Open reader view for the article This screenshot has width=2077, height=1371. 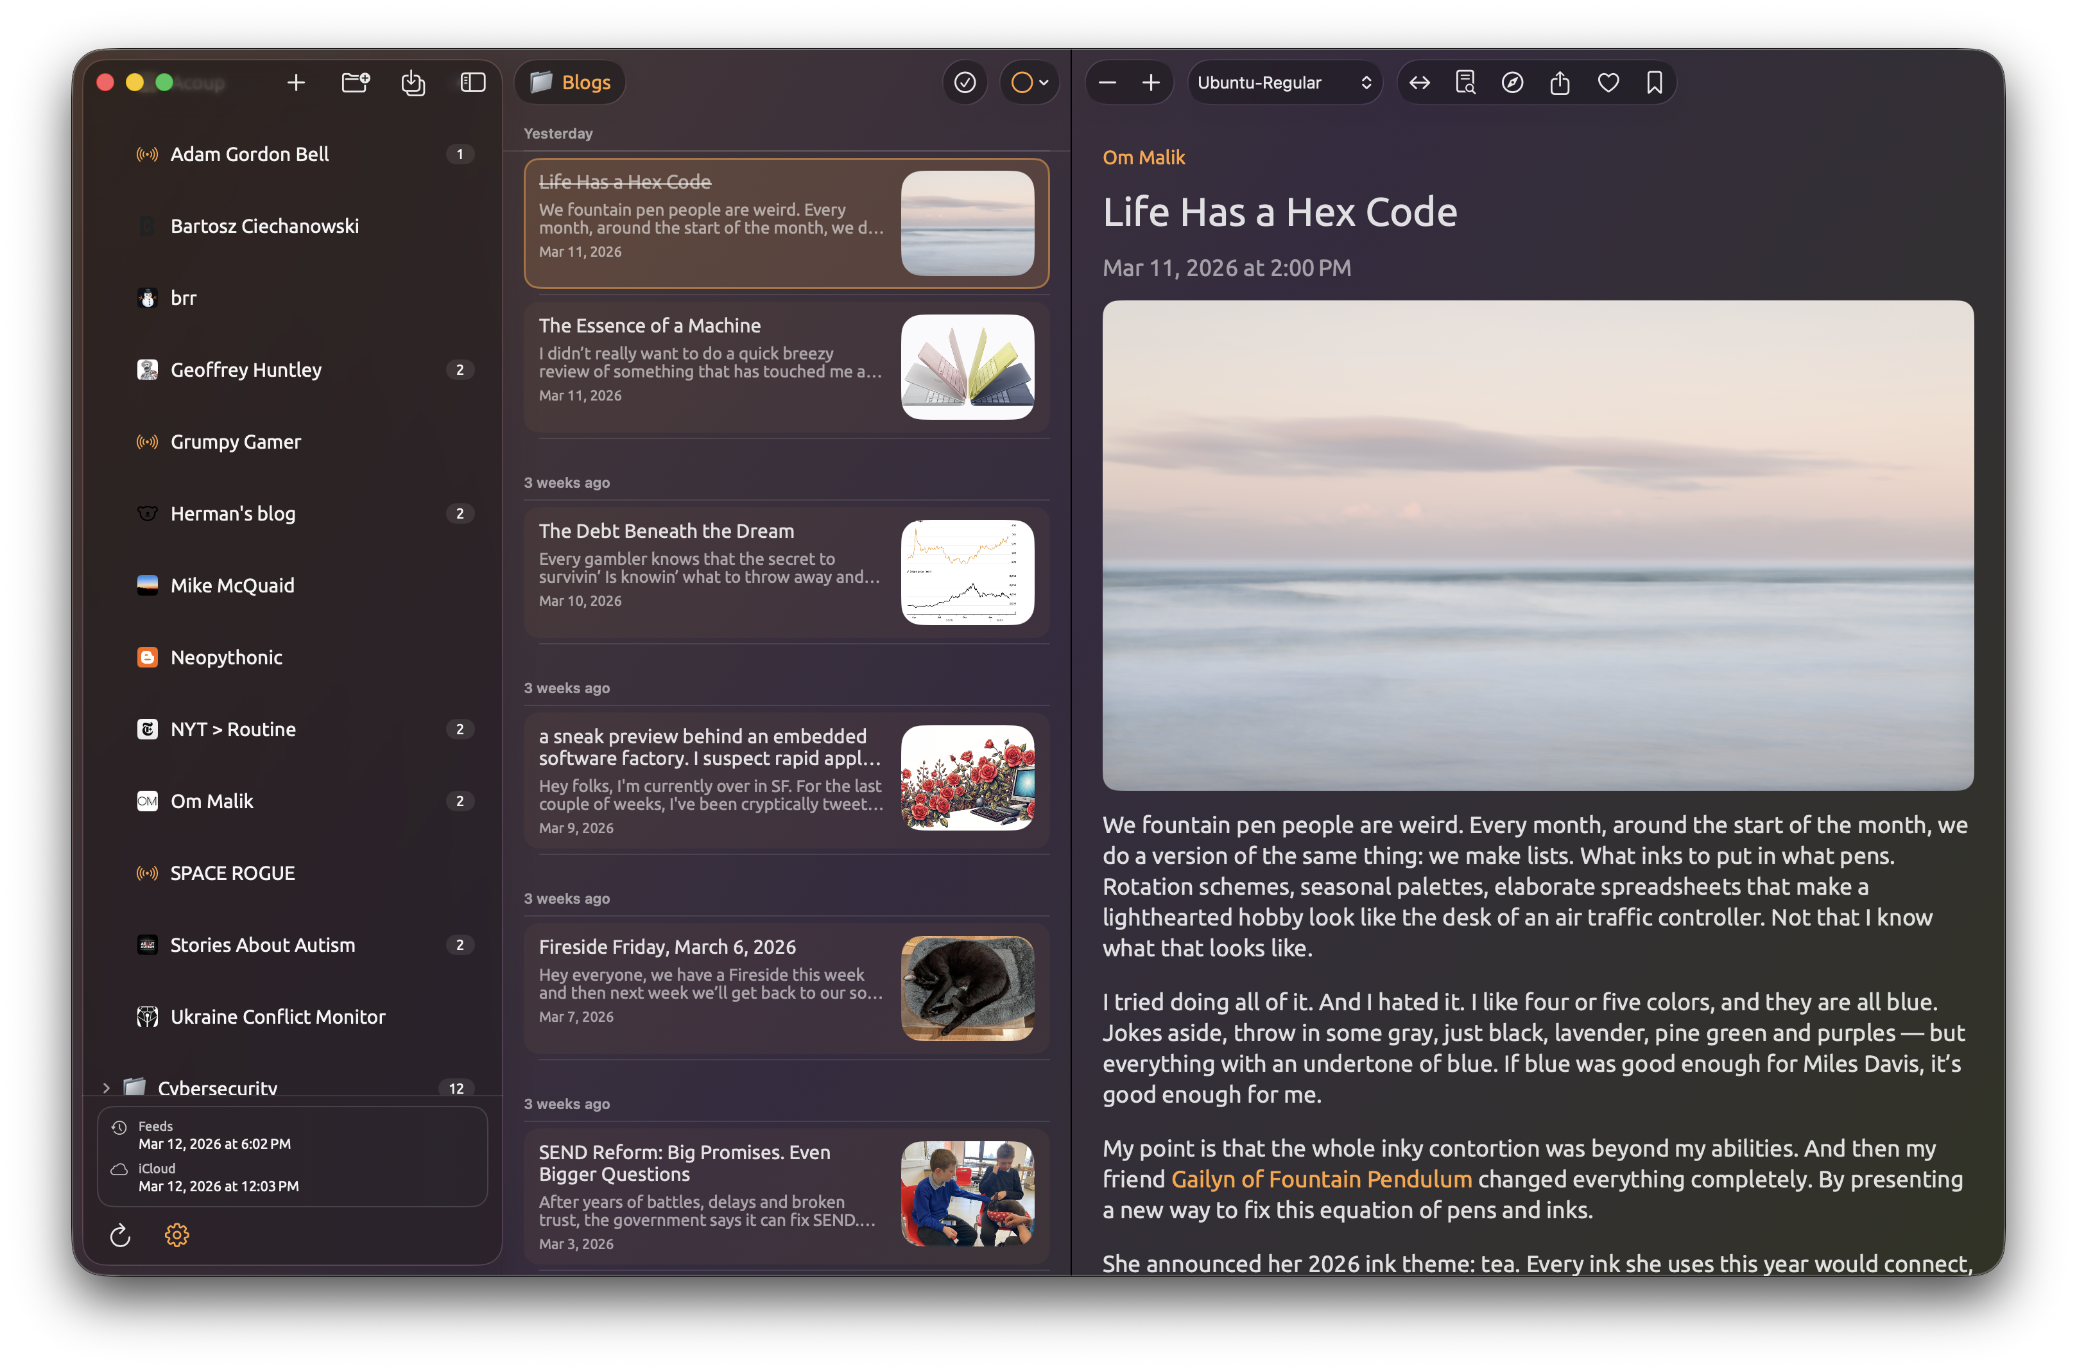click(x=1465, y=82)
